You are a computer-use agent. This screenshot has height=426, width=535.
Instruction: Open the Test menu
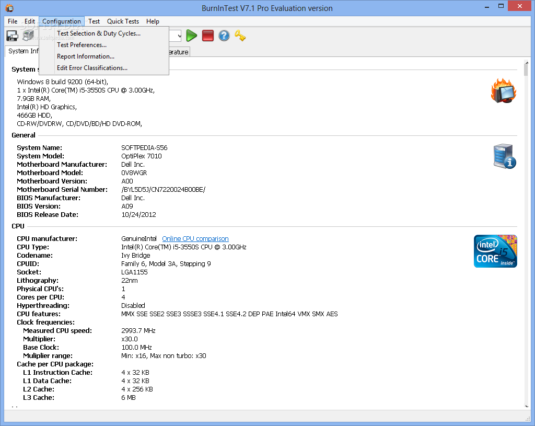[94, 21]
